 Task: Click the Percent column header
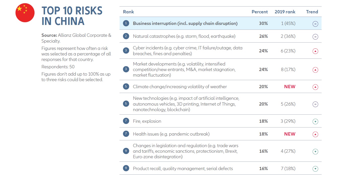coord(260,12)
